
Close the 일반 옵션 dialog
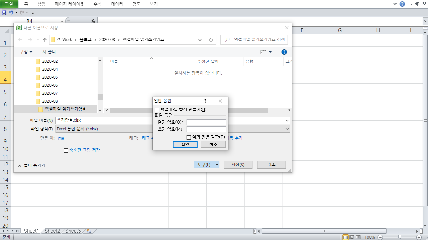[x=220, y=101]
